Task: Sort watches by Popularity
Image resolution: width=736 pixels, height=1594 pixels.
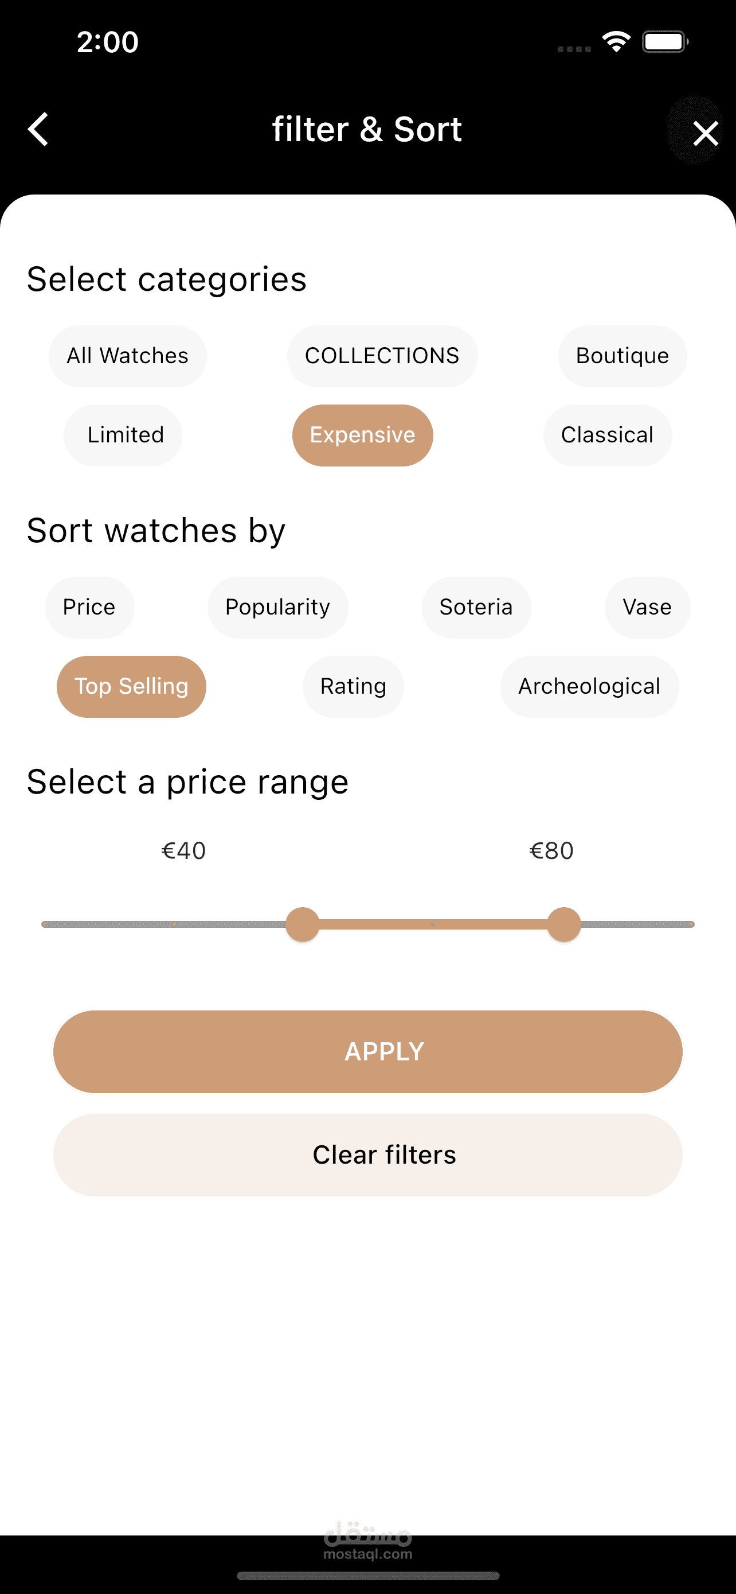Action: (277, 607)
